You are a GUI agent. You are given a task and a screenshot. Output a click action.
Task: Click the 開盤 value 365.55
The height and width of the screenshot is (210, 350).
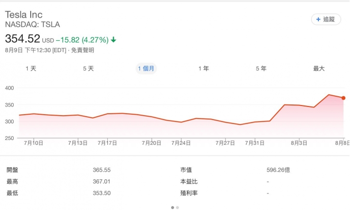[102, 170]
